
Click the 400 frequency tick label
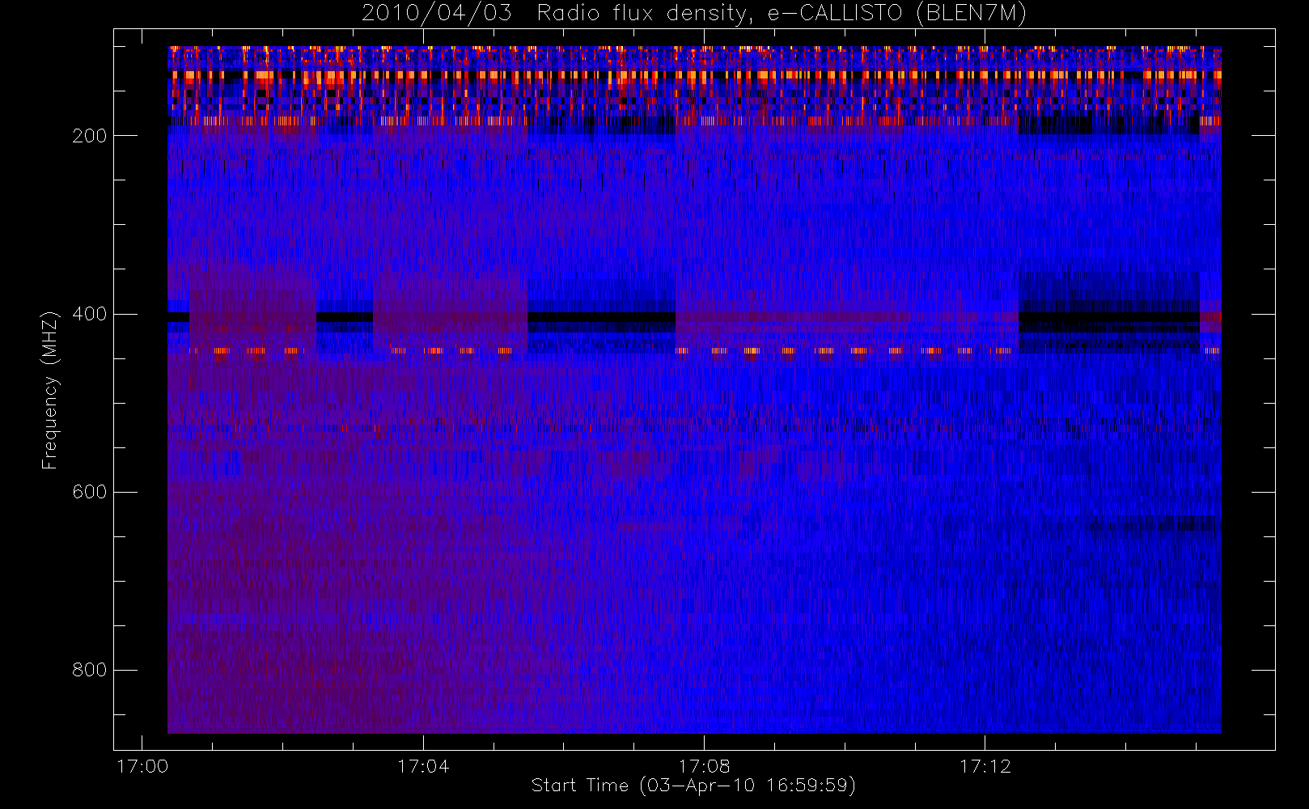click(x=89, y=314)
